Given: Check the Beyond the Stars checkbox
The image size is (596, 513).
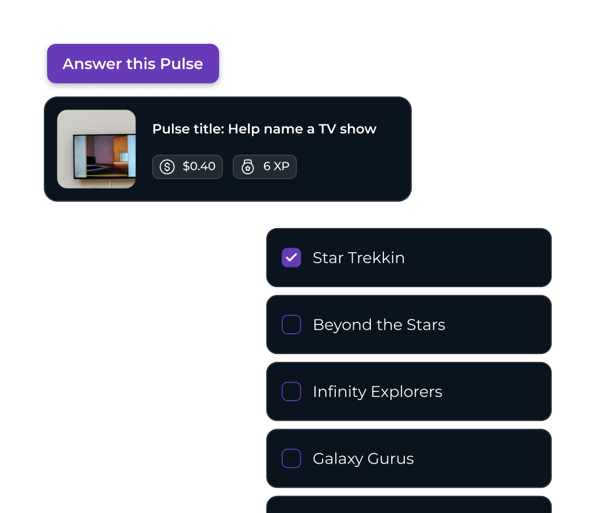Looking at the screenshot, I should pos(291,324).
